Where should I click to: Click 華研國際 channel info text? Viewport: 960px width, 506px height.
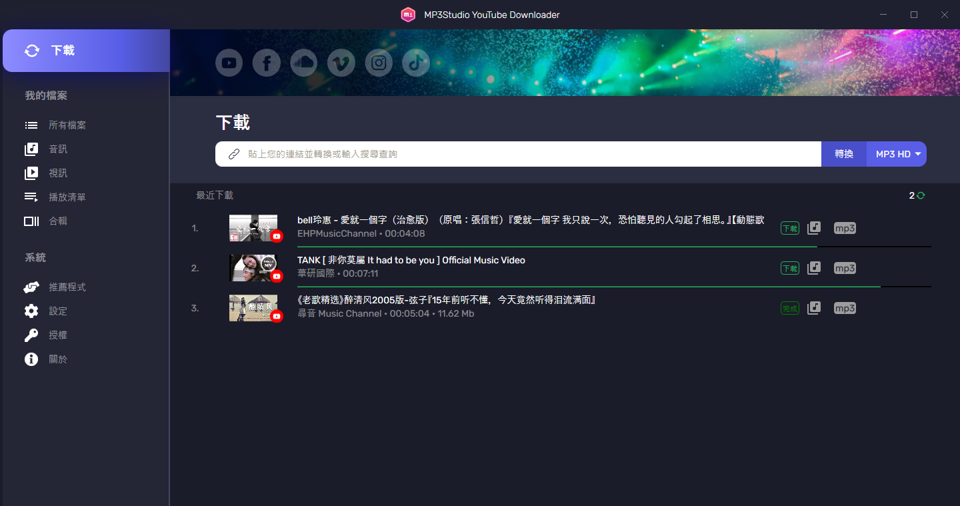tap(338, 273)
